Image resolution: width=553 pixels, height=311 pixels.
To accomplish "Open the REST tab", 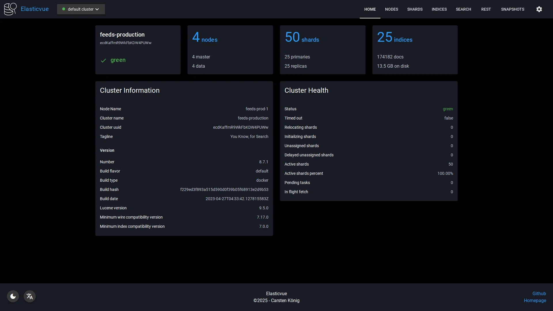I will (486, 9).
